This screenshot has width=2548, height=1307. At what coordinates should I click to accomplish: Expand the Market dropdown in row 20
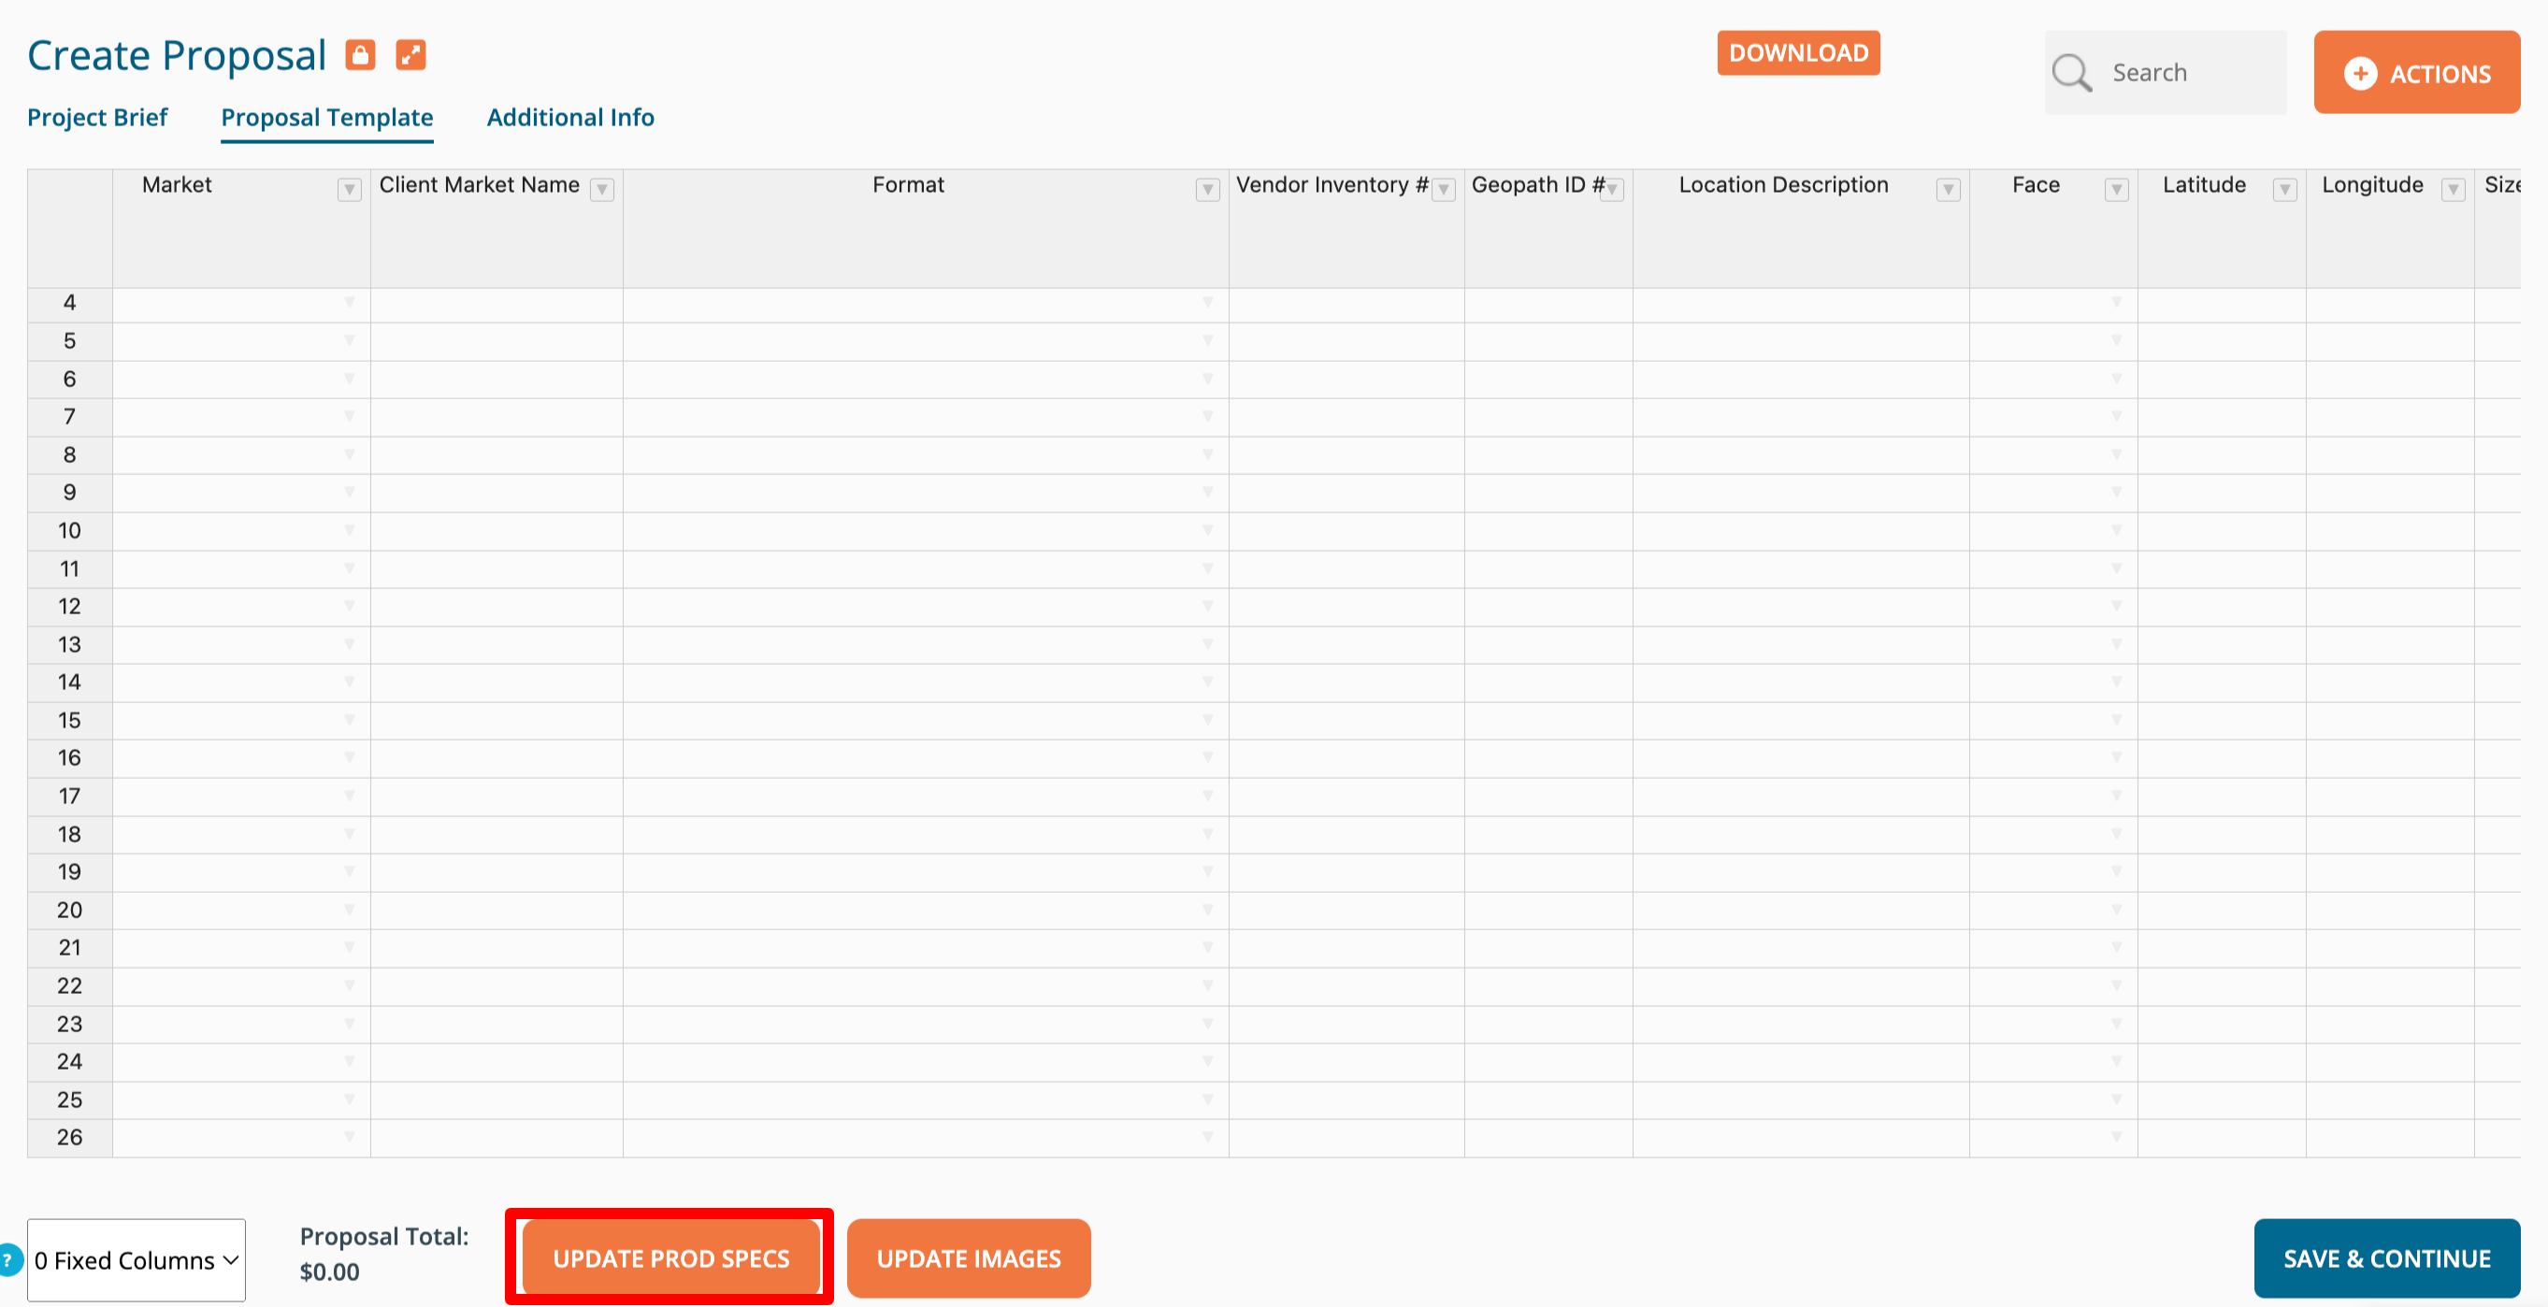click(x=349, y=911)
